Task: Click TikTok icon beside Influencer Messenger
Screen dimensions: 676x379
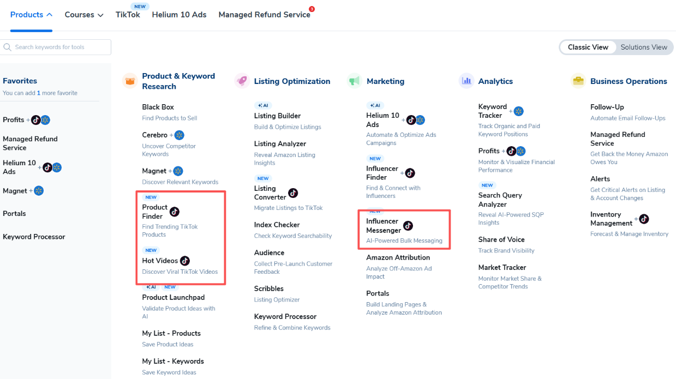Action: coord(408,226)
